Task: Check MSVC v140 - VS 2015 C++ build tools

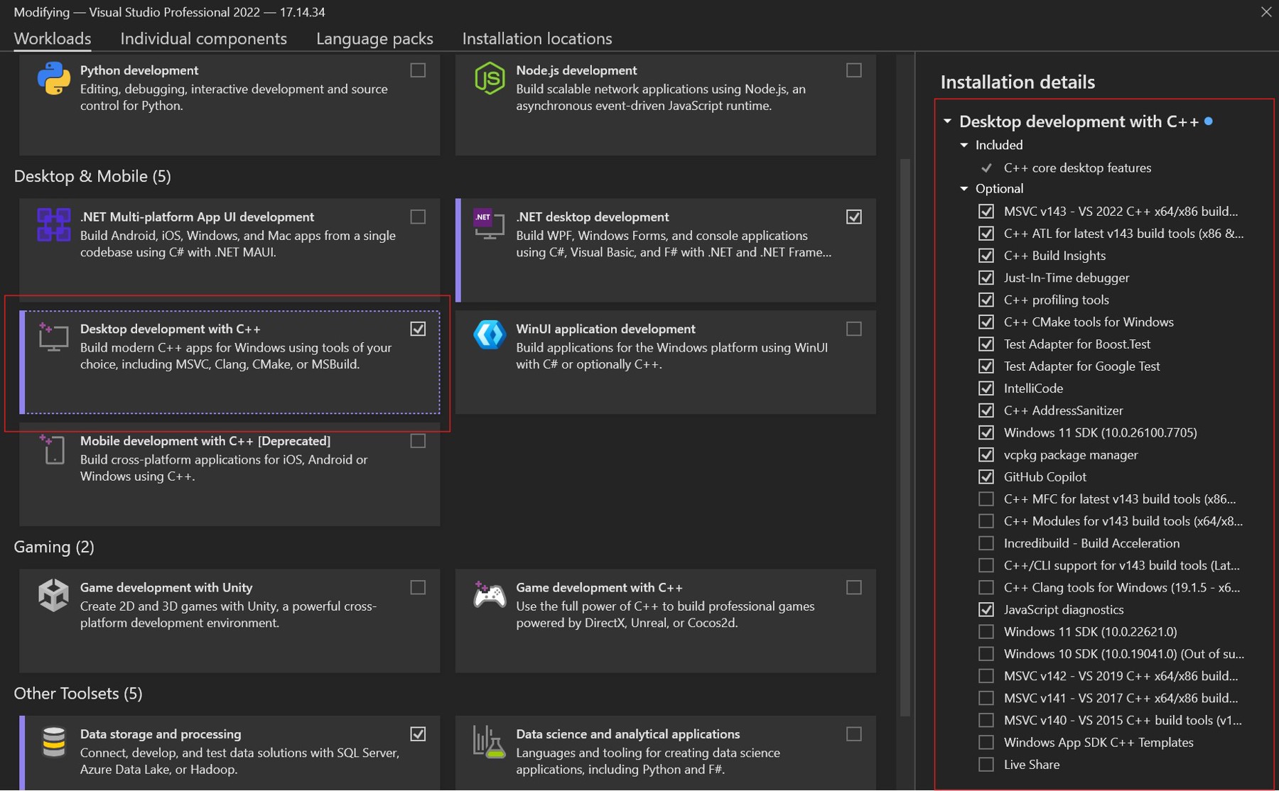Action: [986, 720]
